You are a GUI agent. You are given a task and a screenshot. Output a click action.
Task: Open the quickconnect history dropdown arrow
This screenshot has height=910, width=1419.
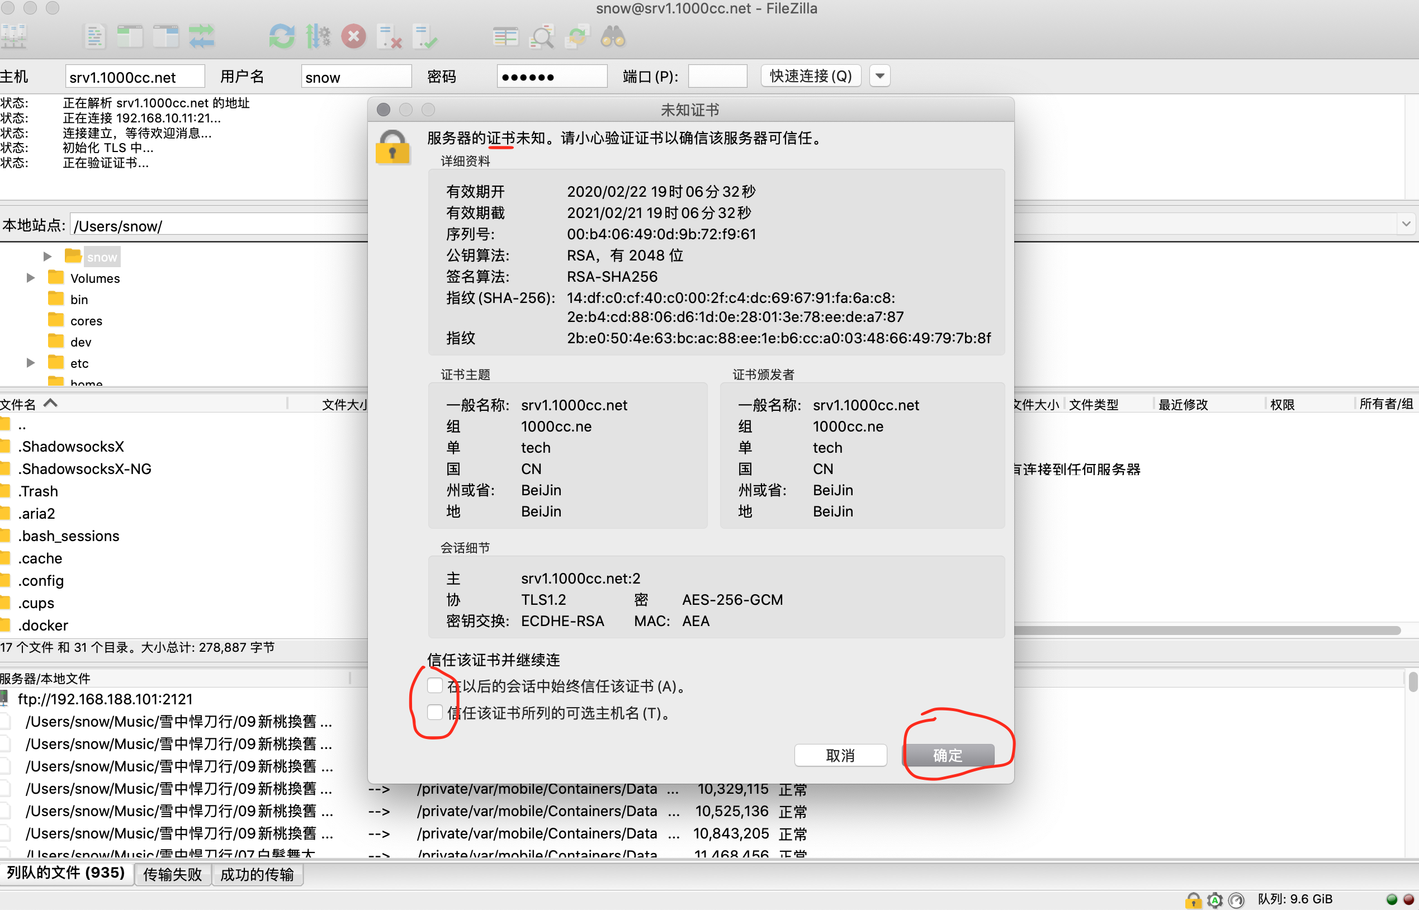click(x=879, y=75)
